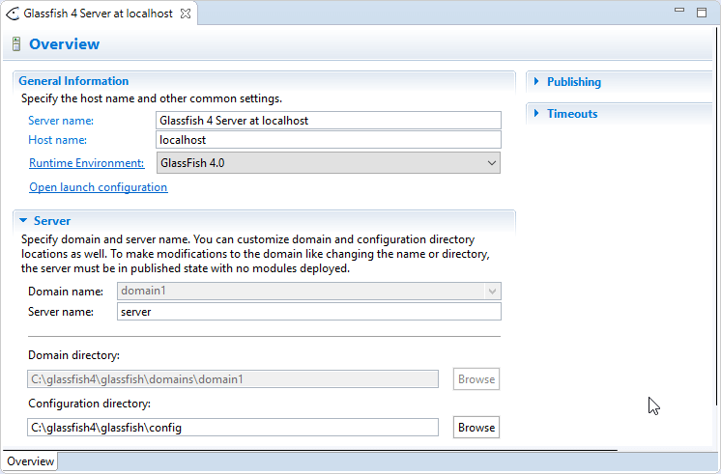721x474 pixels.
Task: Minimize the editor view
Action: tap(679, 10)
